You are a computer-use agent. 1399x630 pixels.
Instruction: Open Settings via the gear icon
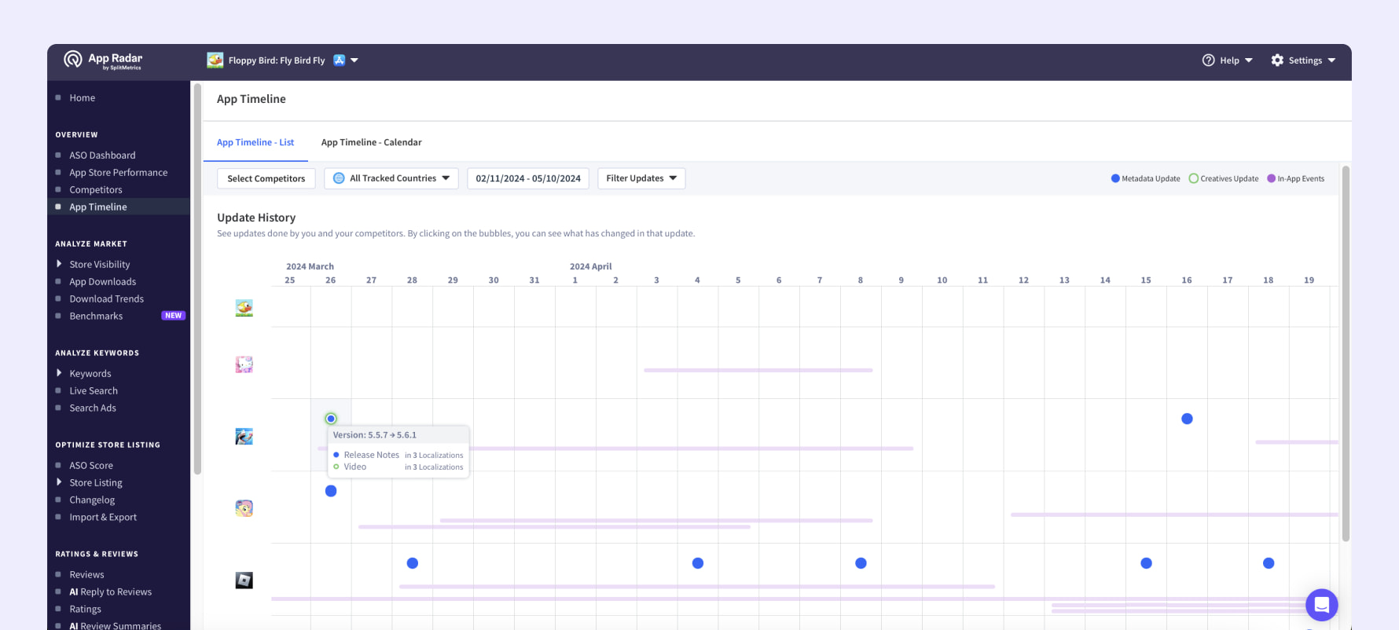pos(1277,60)
